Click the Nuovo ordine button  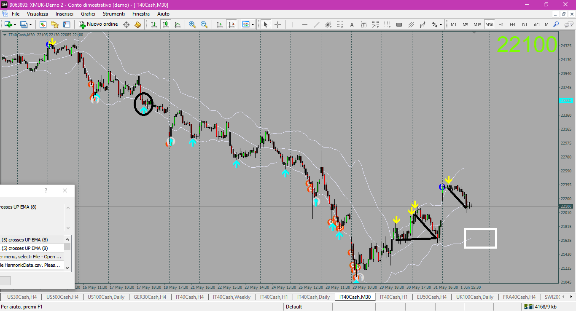99,24
